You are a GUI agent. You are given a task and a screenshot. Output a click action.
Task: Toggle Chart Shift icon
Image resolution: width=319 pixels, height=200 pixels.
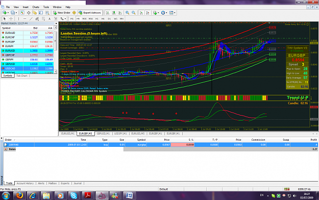[148, 13]
